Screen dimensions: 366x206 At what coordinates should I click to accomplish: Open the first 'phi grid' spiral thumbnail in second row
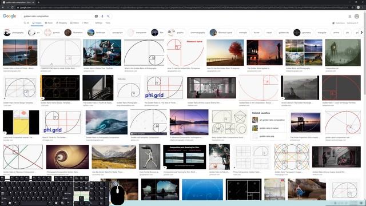coord(164,88)
